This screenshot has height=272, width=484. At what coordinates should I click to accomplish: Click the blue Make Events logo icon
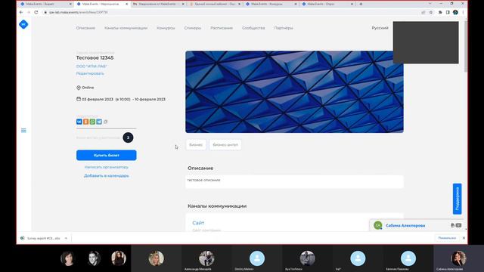23,24
